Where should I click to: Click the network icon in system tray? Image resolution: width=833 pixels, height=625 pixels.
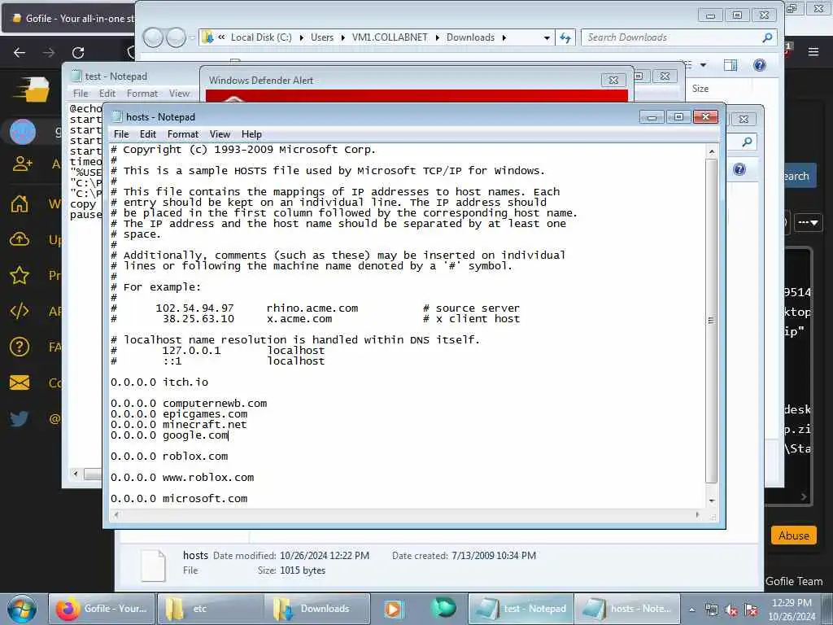click(711, 610)
